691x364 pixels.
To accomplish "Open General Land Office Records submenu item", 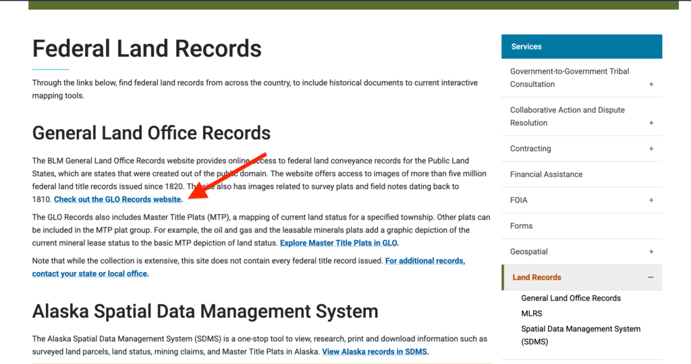I will [571, 298].
